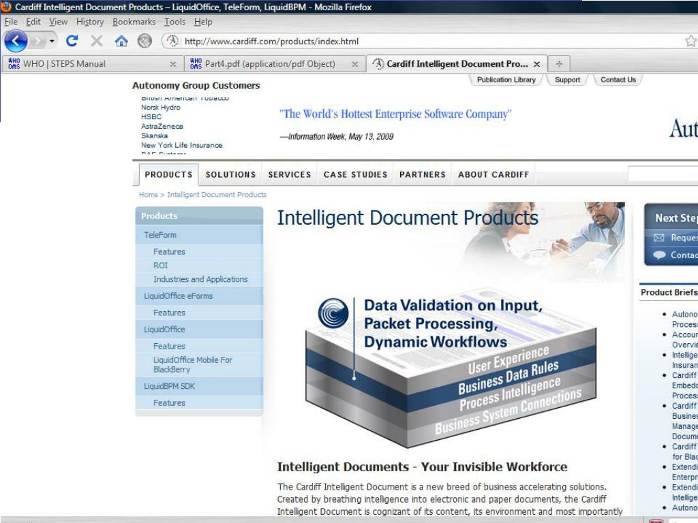Select the SOLUTIONS navigation tab
Viewport: 698px width, 523px height.
pos(230,174)
